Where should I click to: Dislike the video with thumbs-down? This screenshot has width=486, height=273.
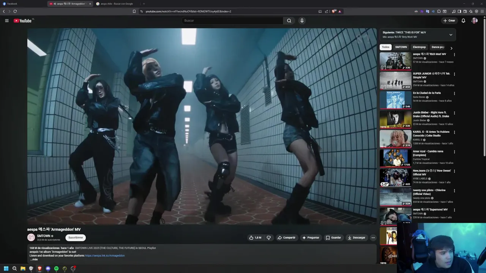pyautogui.click(x=268, y=238)
